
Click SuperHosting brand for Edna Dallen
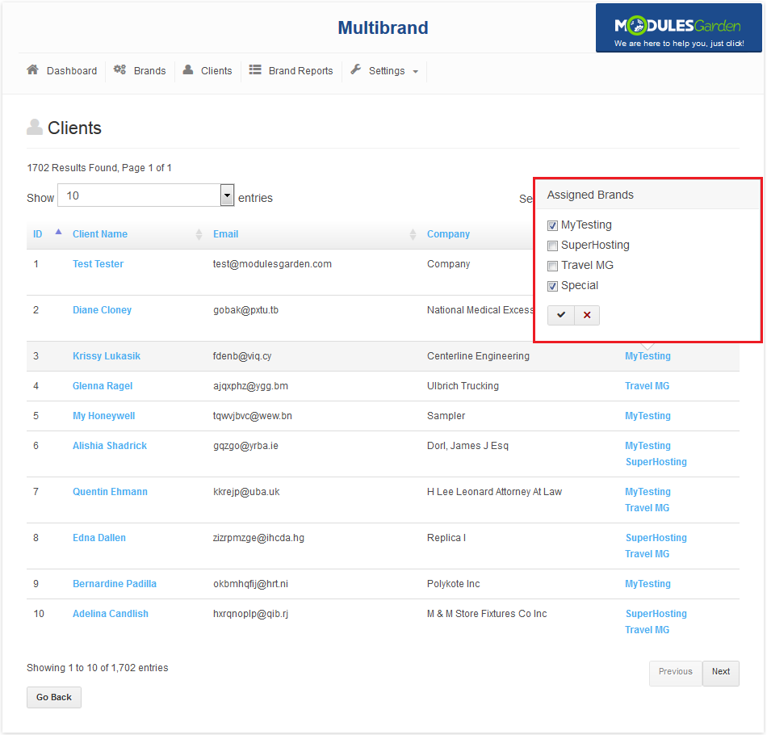point(656,538)
